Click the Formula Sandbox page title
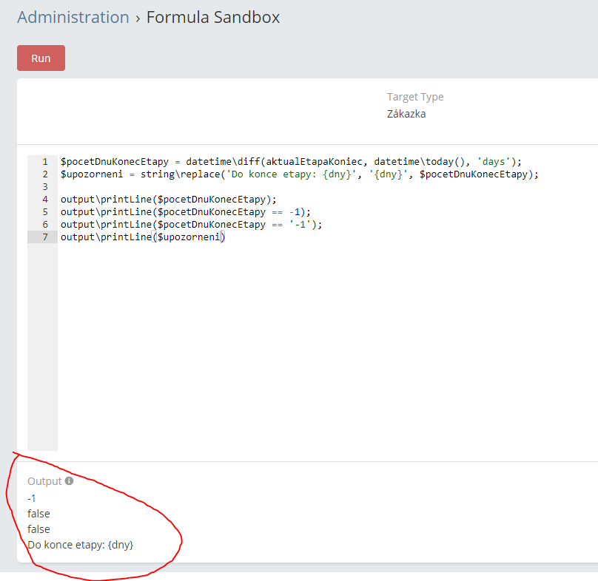 (213, 17)
